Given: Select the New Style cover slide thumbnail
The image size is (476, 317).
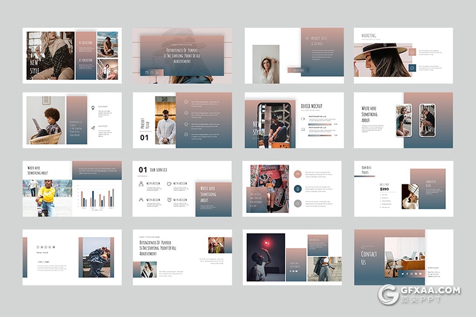Looking at the screenshot, I should pos(72,55).
